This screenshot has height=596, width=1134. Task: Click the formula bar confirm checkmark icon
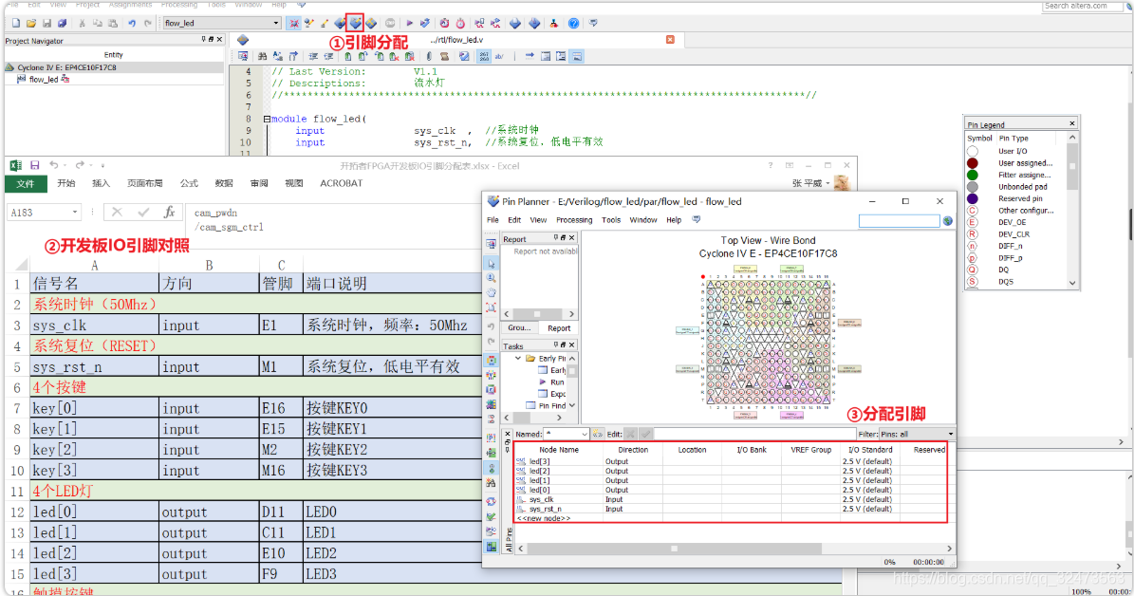click(143, 212)
